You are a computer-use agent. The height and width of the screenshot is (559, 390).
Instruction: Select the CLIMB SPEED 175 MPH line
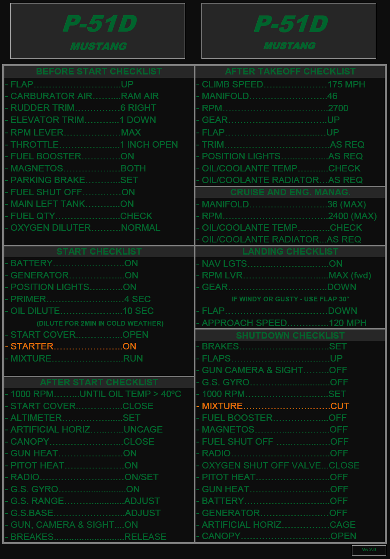[280, 84]
